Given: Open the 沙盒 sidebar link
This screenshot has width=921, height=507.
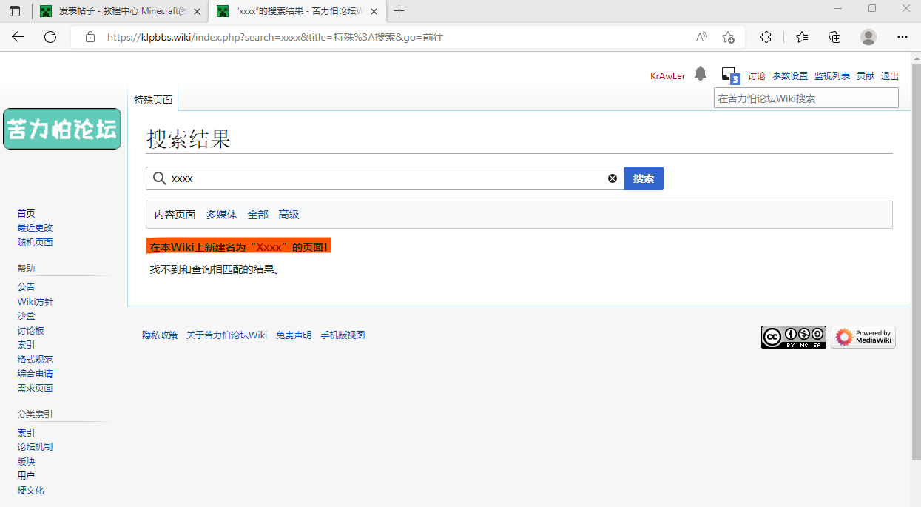Looking at the screenshot, I should coord(27,315).
